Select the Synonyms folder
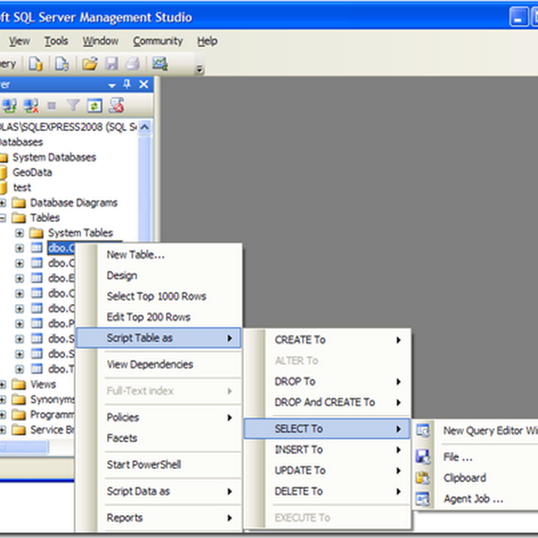 pyautogui.click(x=52, y=399)
